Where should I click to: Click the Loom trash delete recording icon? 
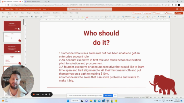(49, 94)
